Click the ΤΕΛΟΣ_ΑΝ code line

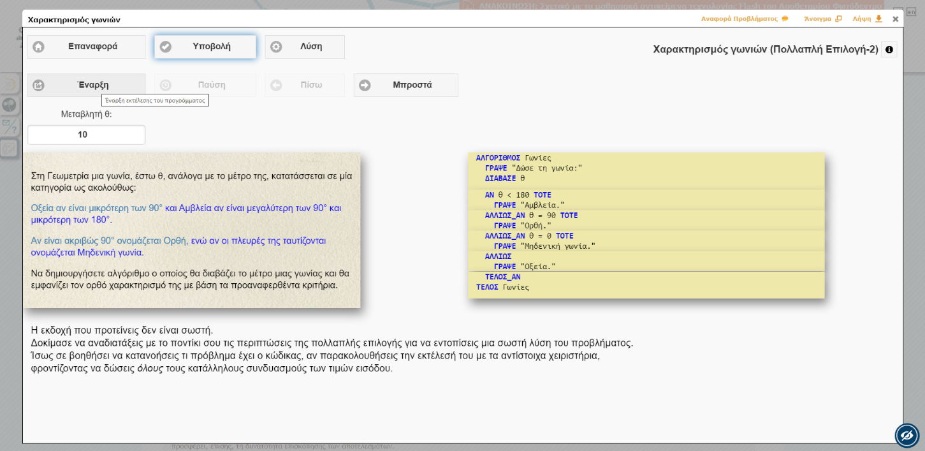[x=502, y=277]
